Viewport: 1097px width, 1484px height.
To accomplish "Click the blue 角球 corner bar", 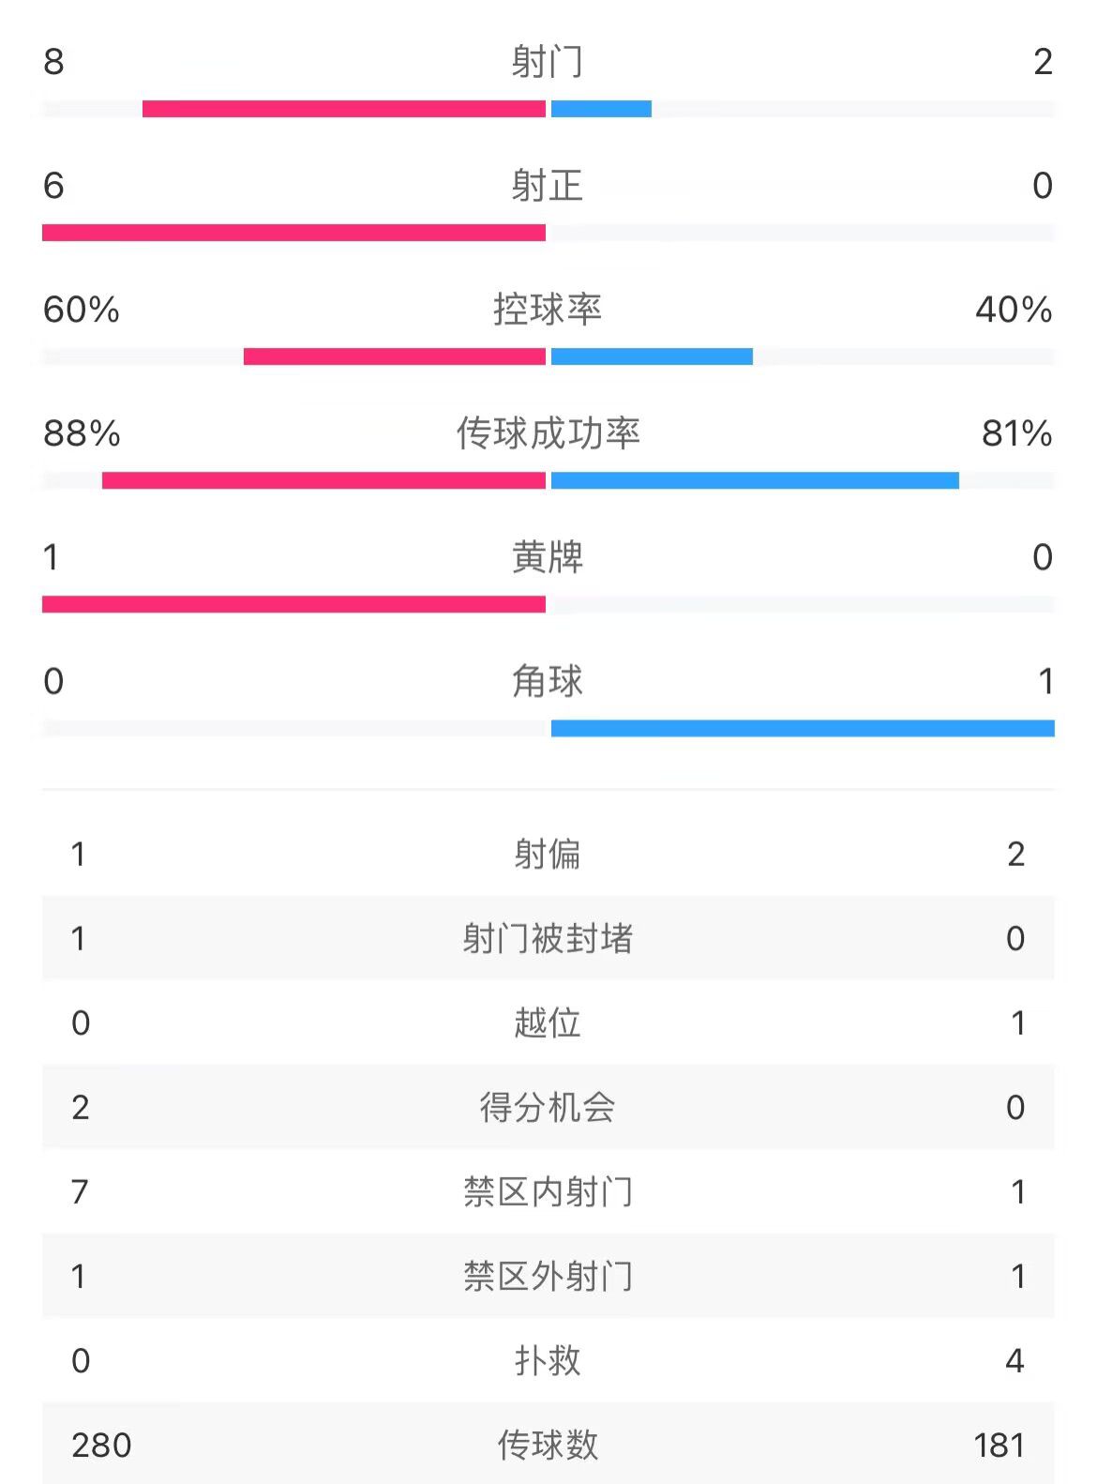I will [x=803, y=728].
